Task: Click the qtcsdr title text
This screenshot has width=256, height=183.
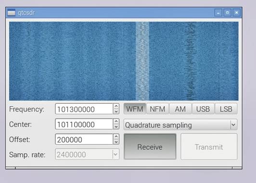Action: coord(26,12)
